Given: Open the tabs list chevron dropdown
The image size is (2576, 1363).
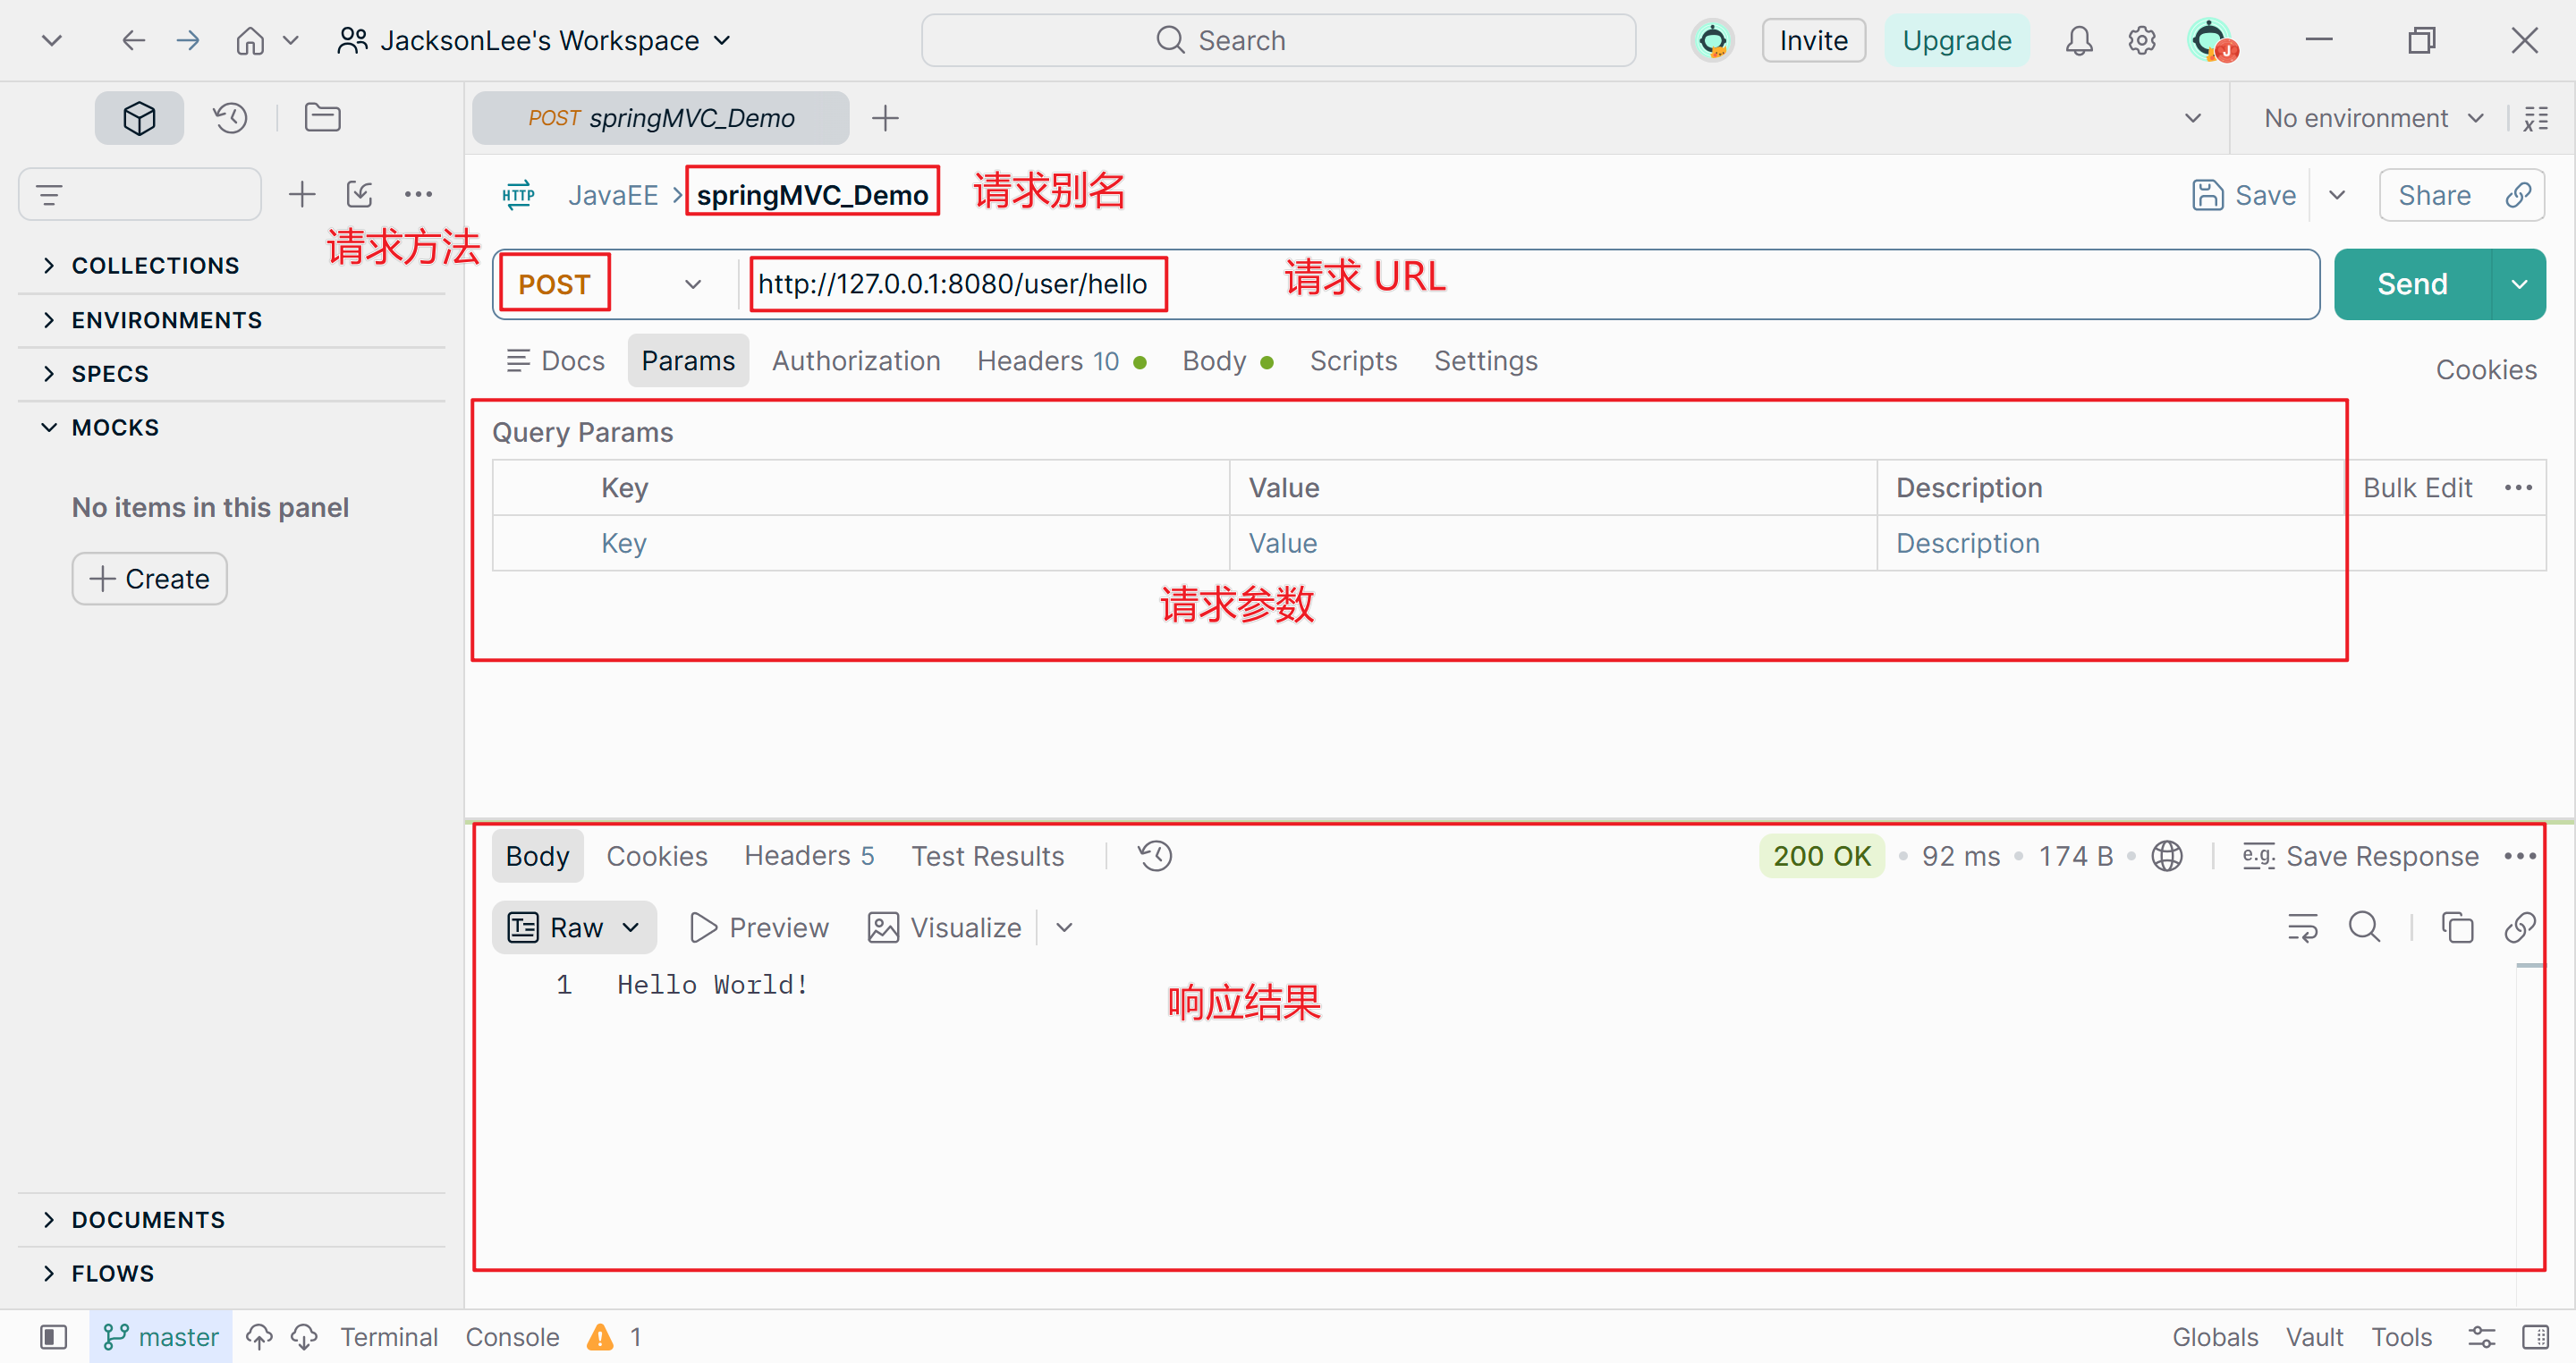Looking at the screenshot, I should [x=2193, y=118].
